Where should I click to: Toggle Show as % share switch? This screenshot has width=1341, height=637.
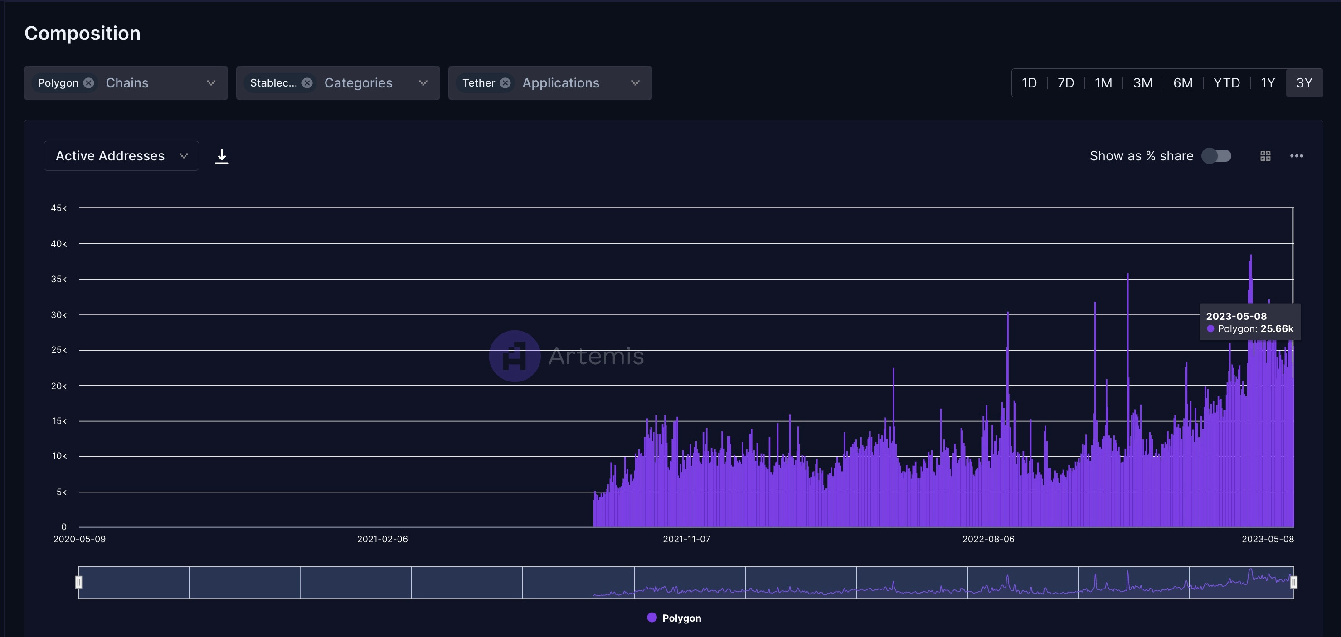click(x=1217, y=155)
